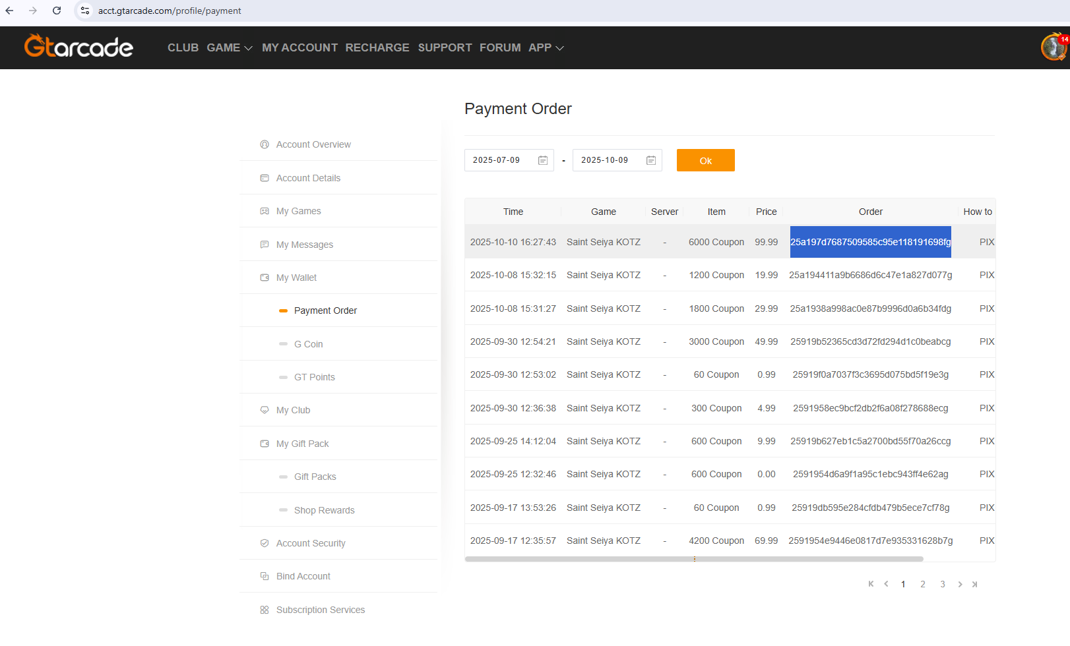The height and width of the screenshot is (646, 1070).
Task: Click the horizontal table scrollbar
Action: point(694,559)
